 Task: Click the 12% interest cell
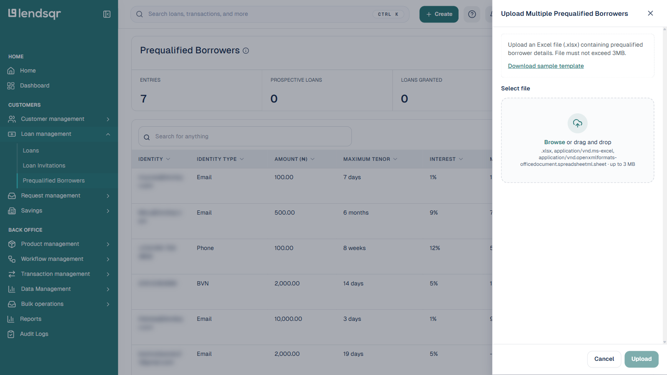click(x=435, y=248)
